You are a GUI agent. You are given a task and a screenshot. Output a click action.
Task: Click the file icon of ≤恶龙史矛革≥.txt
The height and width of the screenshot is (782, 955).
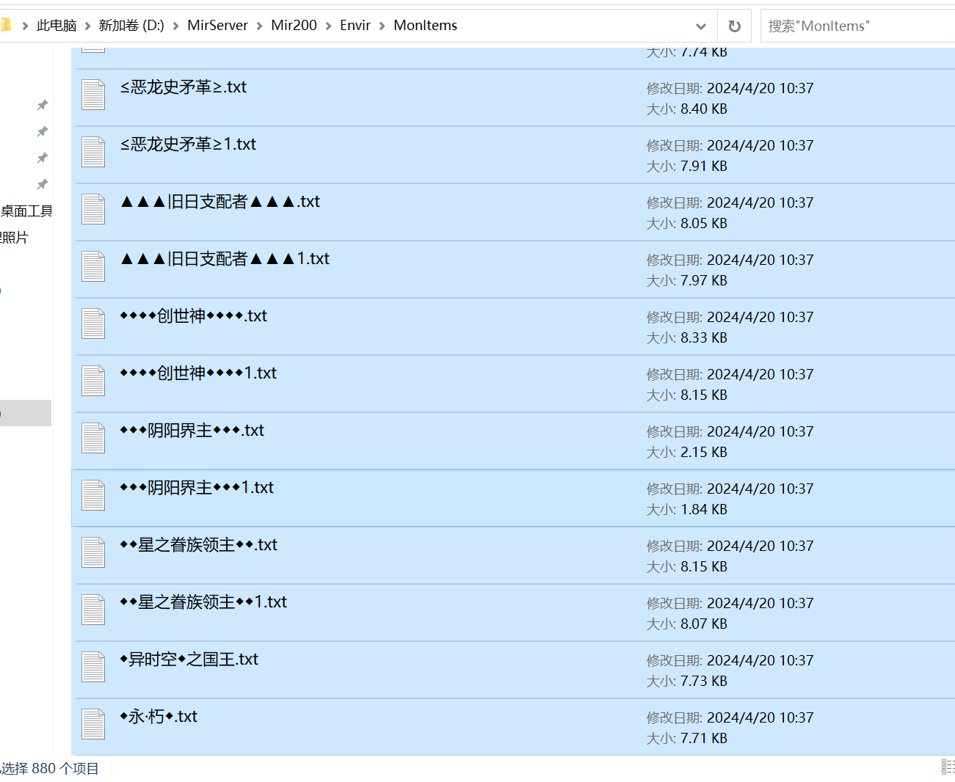coord(93,95)
